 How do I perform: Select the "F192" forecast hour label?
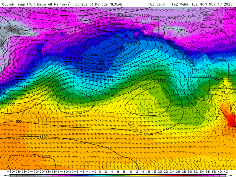click(174, 4)
